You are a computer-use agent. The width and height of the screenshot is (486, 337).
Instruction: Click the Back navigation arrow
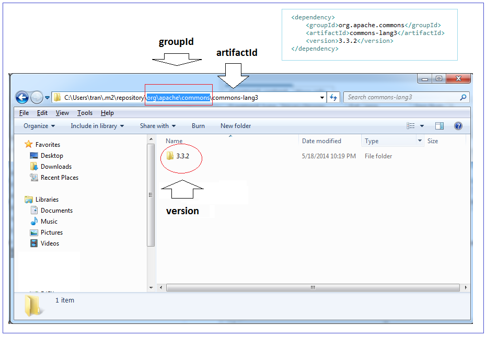point(22,98)
